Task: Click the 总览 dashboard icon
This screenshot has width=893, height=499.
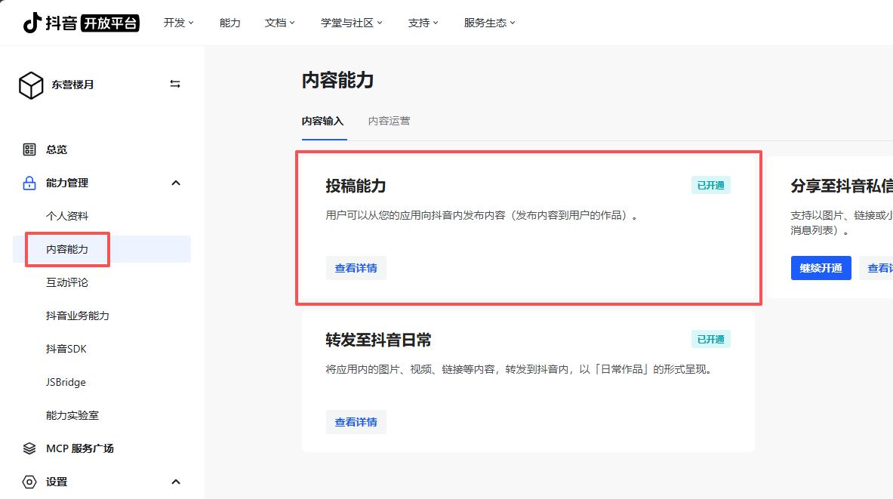Action: pos(29,149)
